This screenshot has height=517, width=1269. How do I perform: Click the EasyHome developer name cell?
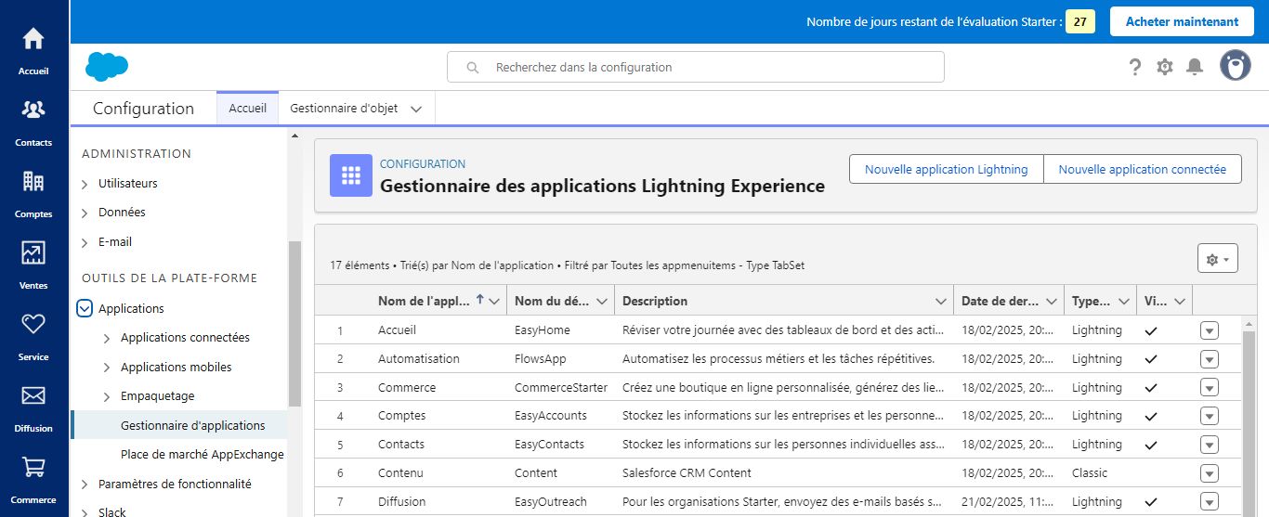pyautogui.click(x=543, y=330)
